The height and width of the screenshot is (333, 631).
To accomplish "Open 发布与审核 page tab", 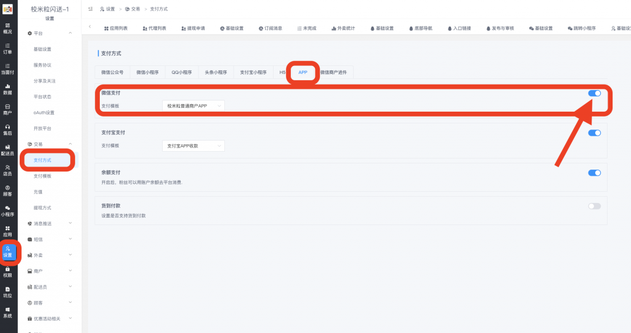I will (500, 28).
